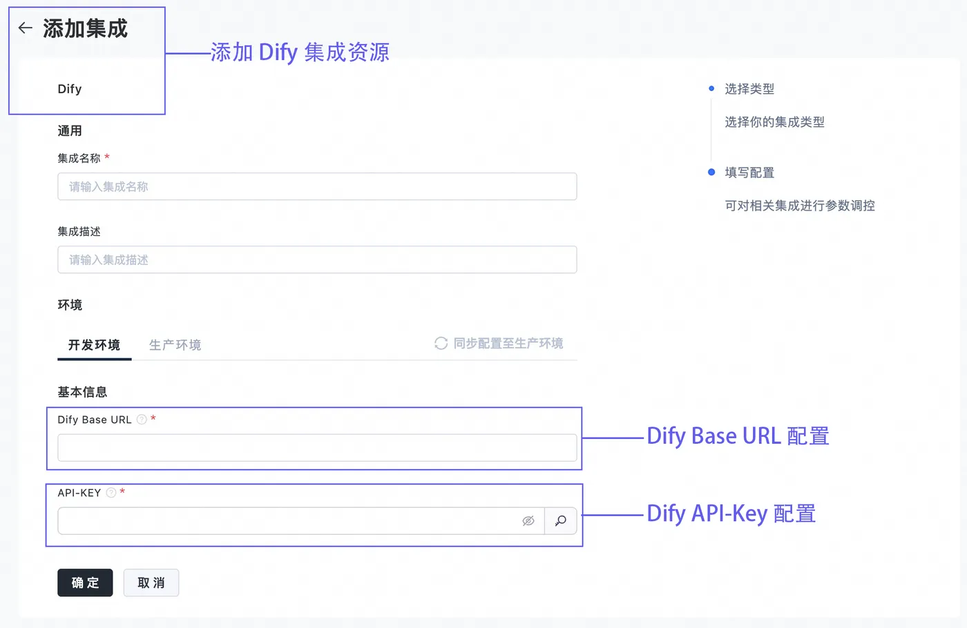Image resolution: width=967 pixels, height=628 pixels.
Task: Select the 填写配置 step label
Action: (x=749, y=173)
